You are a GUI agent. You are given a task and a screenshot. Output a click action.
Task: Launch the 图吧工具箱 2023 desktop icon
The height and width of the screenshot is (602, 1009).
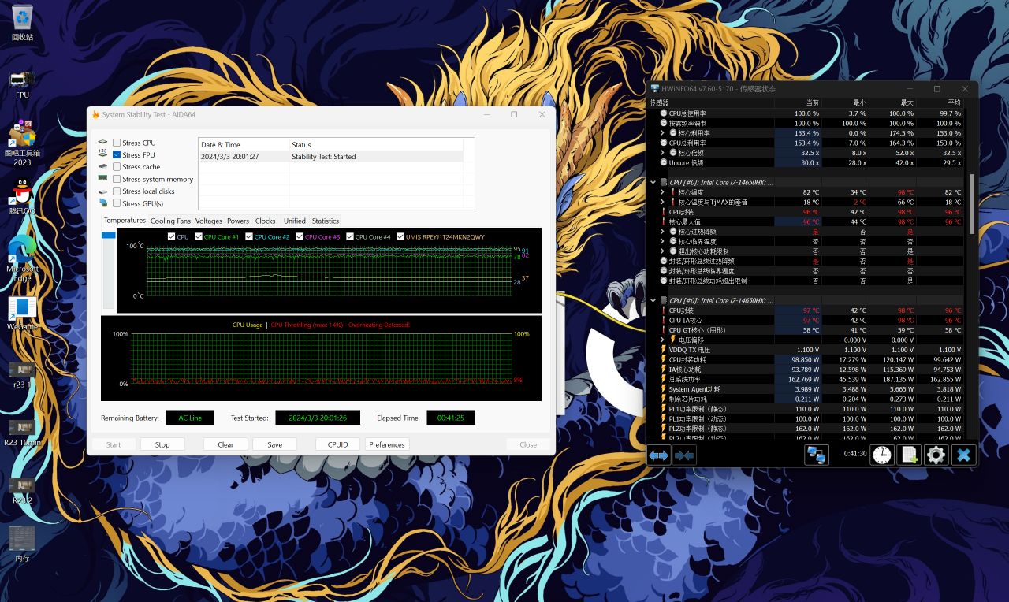[x=22, y=142]
